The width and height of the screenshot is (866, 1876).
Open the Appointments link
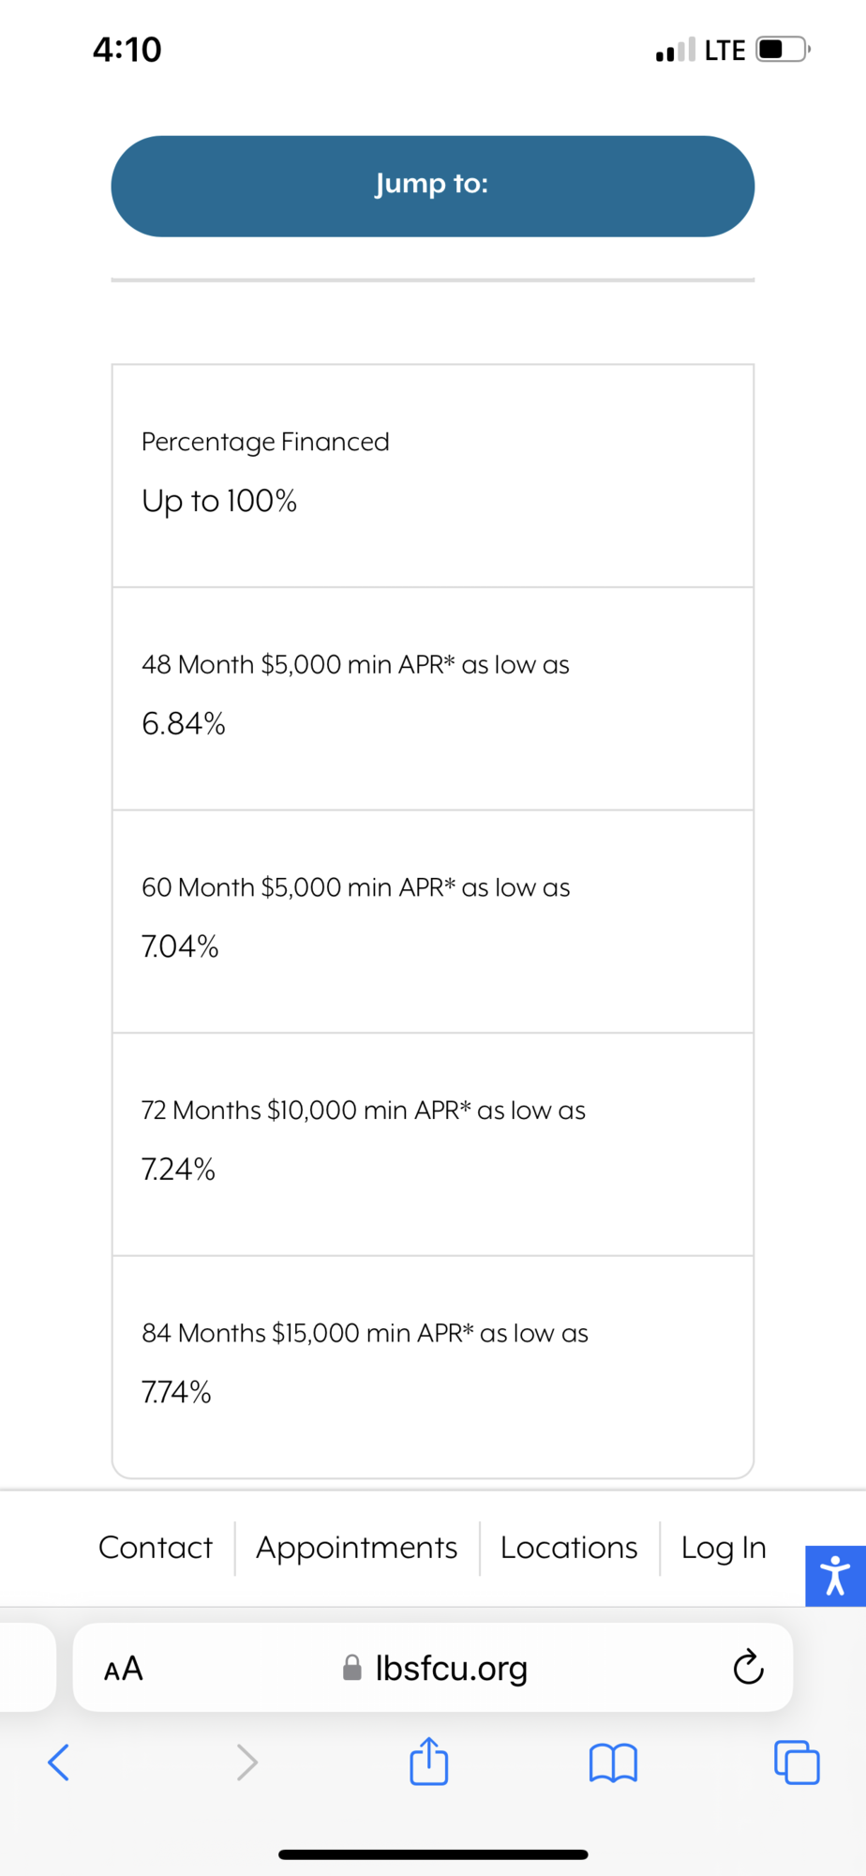(x=356, y=1547)
